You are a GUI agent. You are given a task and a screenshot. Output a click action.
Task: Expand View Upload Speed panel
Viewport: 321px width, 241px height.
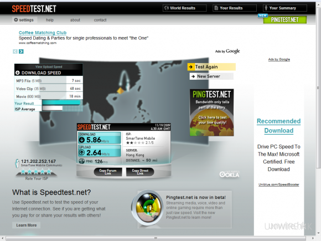49,66
